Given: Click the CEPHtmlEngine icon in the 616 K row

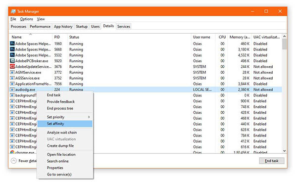Looking at the screenshot, I should (12, 147).
